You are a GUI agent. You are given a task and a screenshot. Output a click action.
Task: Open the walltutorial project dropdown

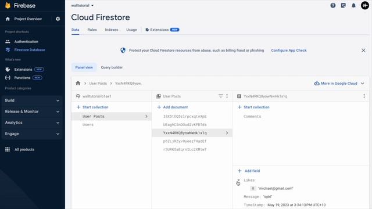[x=83, y=5]
